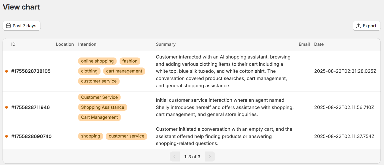
Task: Open the Past 7 days date filter
Action: (x=22, y=26)
